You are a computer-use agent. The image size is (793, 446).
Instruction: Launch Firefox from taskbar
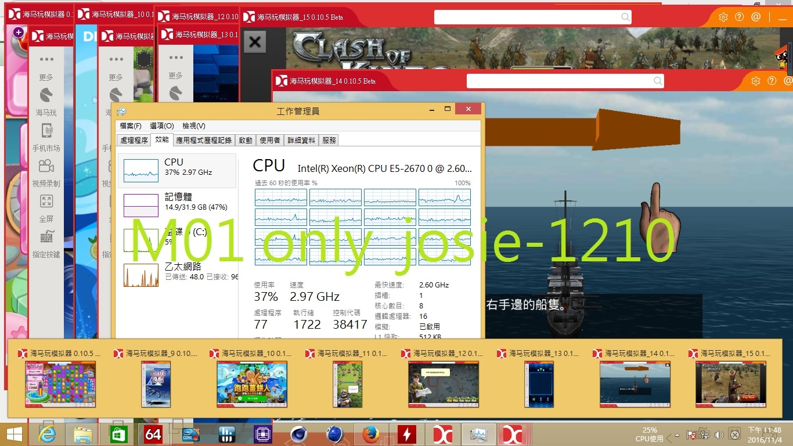(x=370, y=434)
